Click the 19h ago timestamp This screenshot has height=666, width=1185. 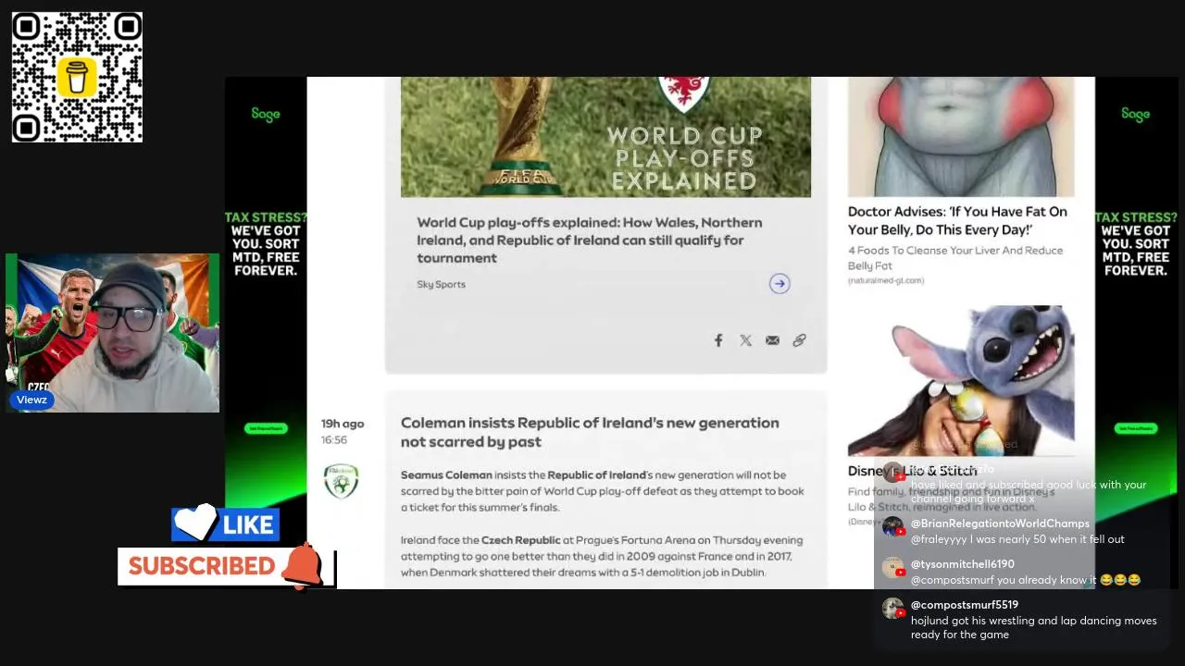[x=343, y=424]
